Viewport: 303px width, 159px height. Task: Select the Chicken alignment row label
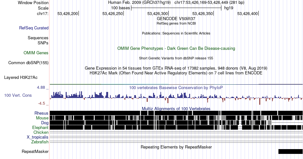pos(41,132)
